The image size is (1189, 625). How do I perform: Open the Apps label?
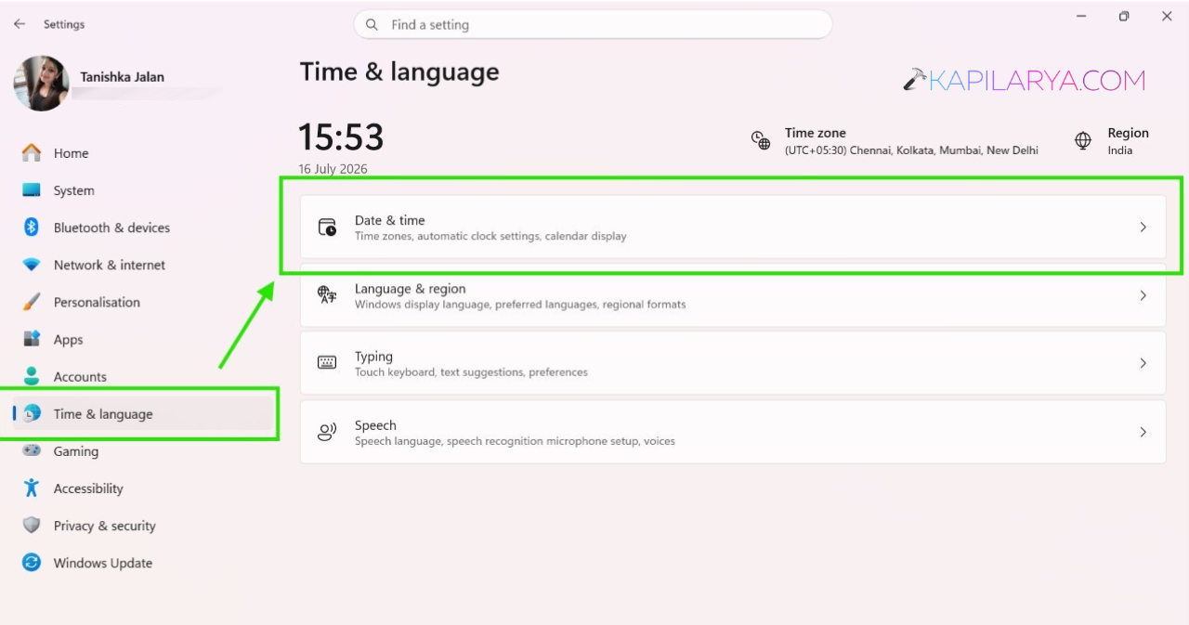coord(69,340)
